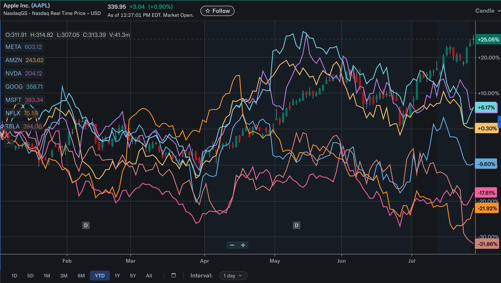Click the (+0.90%) percent change
The width and height of the screenshot is (501, 283).
tap(160, 7)
